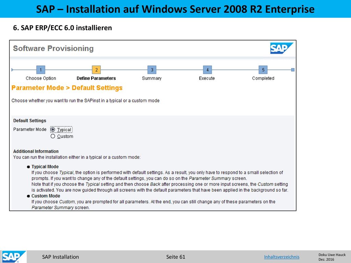Click the 'Software Provisioning' title
This screenshot has width=351, height=263.
point(53,49)
